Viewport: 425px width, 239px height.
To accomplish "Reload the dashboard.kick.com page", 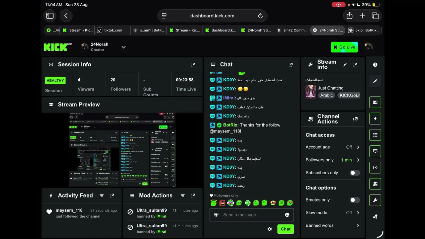I will click(x=260, y=16).
